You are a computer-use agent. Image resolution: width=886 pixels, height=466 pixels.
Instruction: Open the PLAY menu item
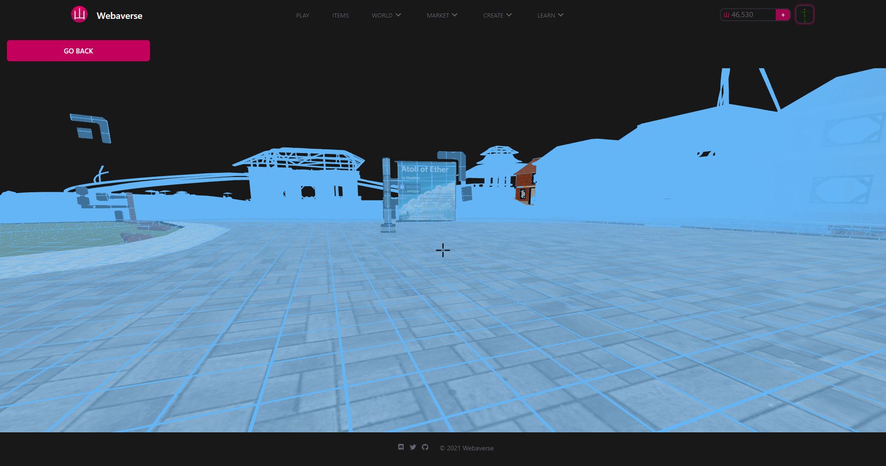[x=303, y=16]
